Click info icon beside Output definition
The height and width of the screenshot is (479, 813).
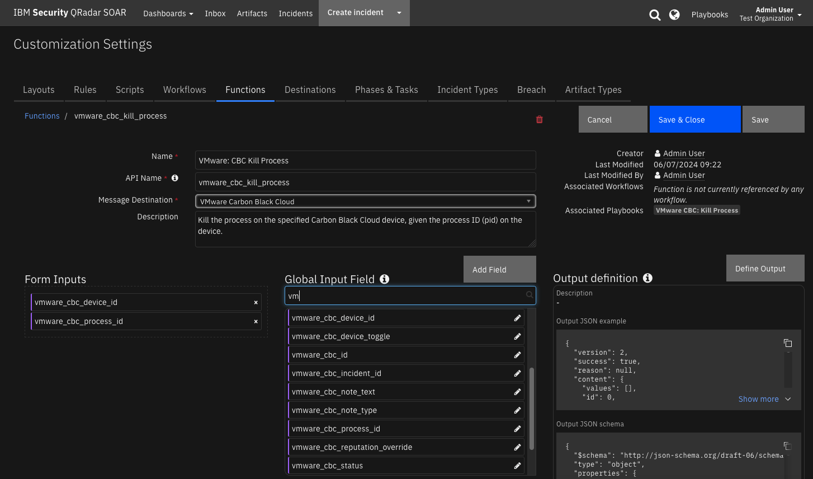(x=647, y=278)
